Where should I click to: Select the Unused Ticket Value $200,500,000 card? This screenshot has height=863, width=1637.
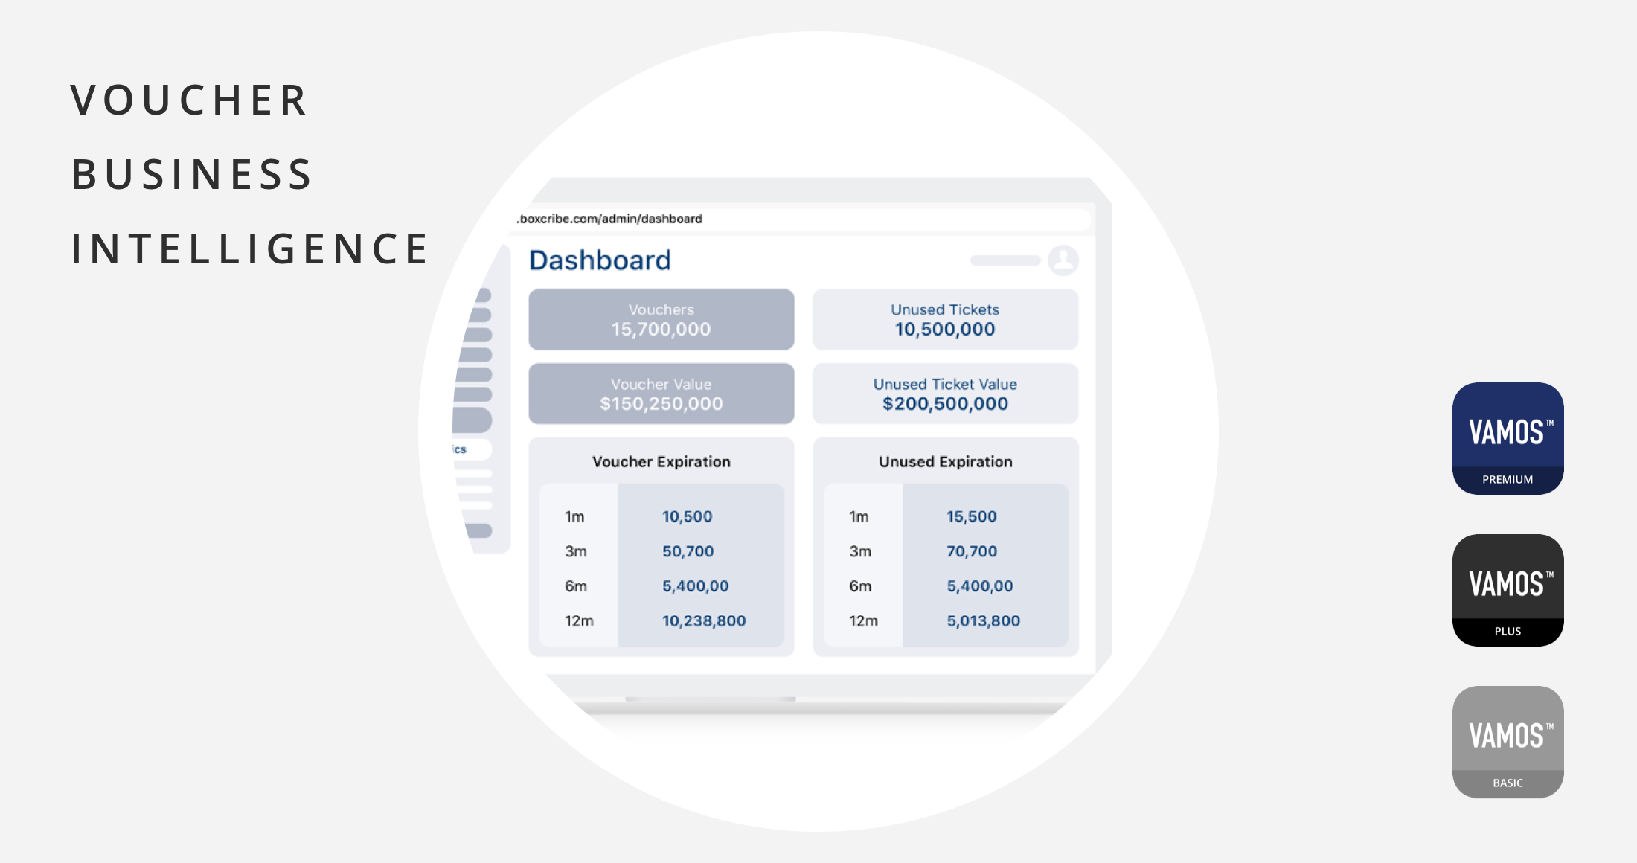point(945,394)
